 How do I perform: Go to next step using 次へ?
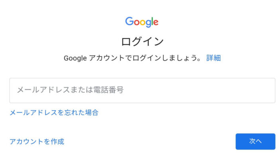coord(255,141)
